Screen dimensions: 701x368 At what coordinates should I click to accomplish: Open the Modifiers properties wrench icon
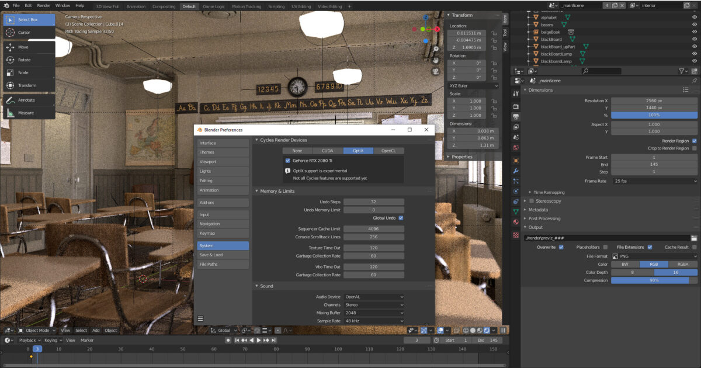pyautogui.click(x=516, y=171)
